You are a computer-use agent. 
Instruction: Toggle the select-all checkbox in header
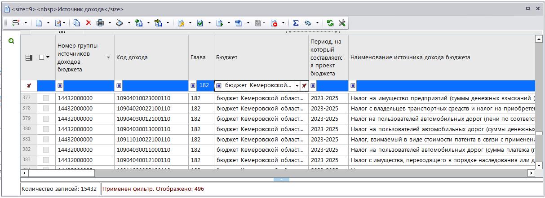42,57
